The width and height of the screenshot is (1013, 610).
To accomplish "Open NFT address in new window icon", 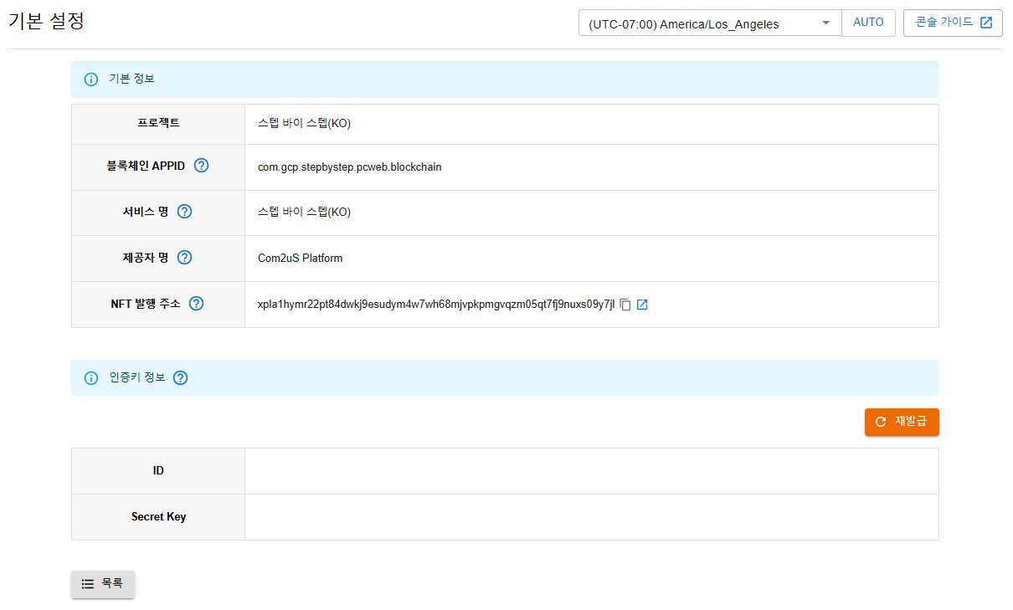I will pos(642,305).
